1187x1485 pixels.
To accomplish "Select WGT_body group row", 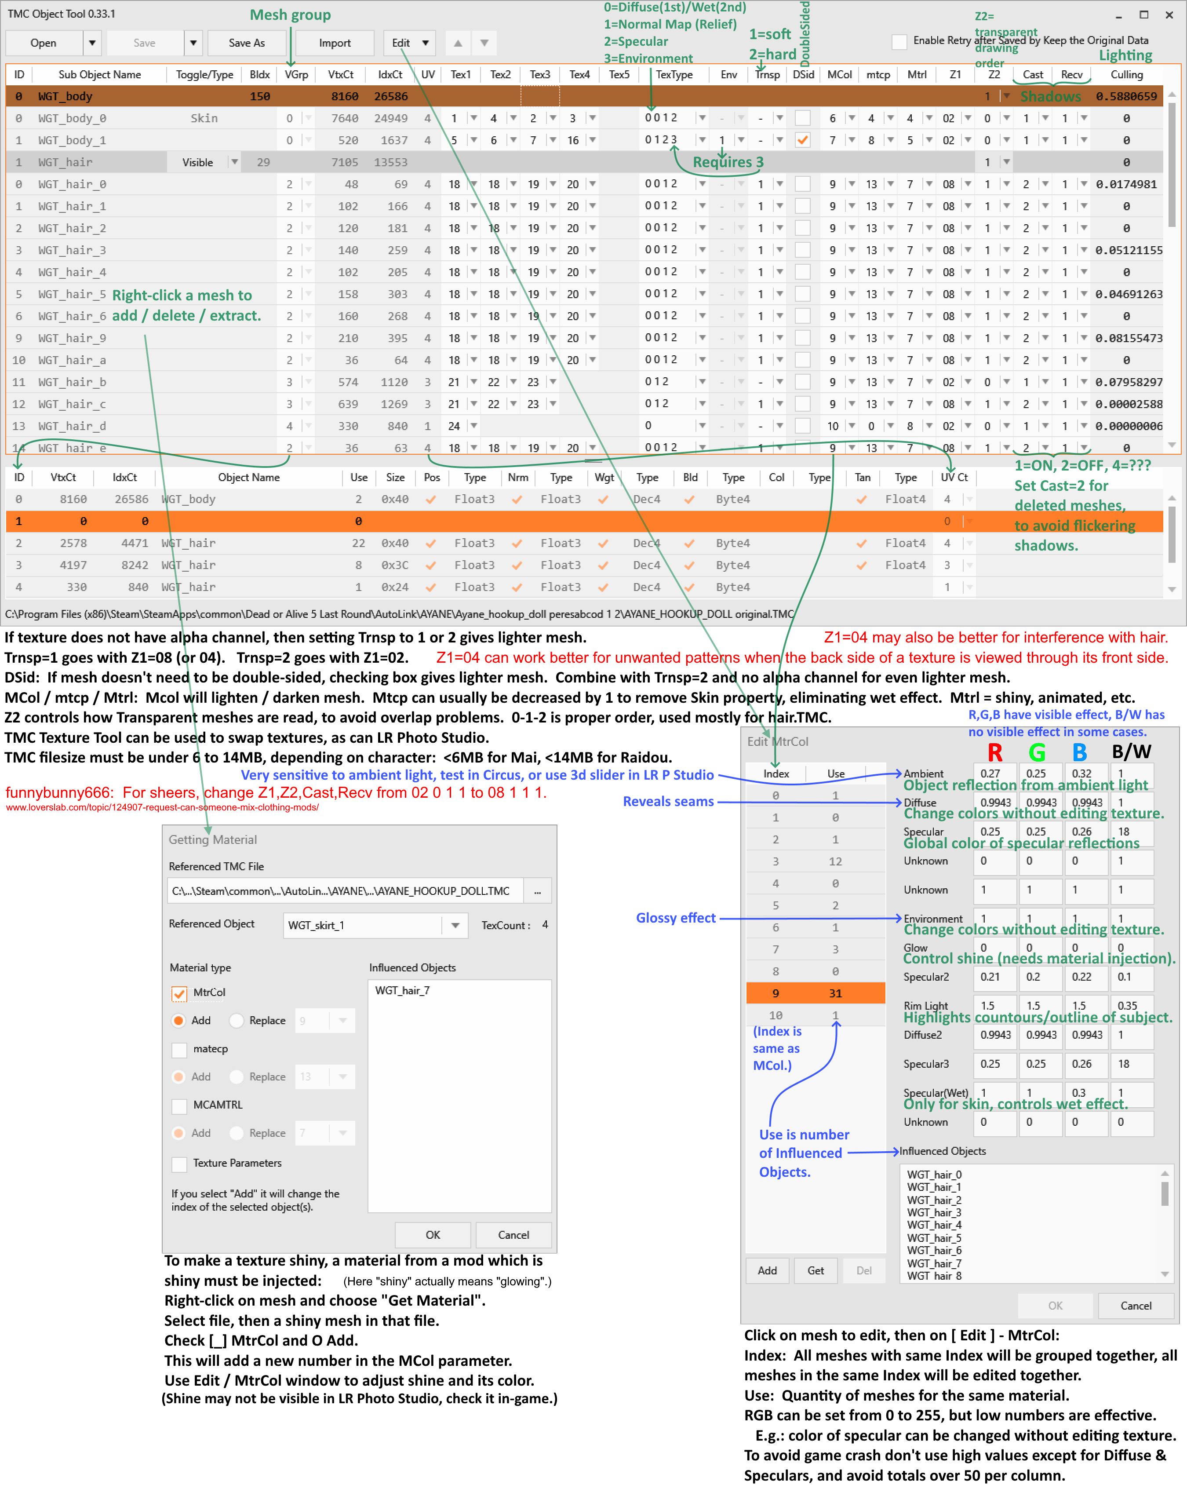I will coord(584,96).
